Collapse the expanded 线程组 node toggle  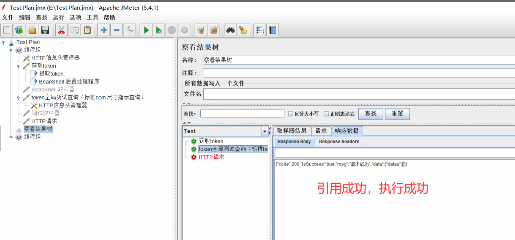tap(11, 50)
